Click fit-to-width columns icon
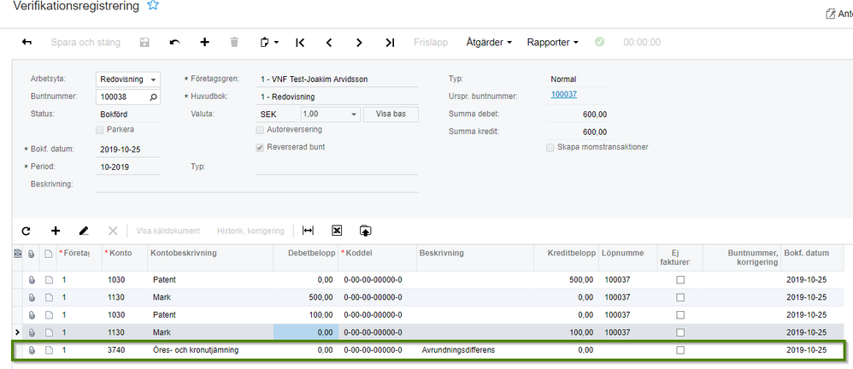This screenshot has height=369, width=853. click(x=309, y=231)
